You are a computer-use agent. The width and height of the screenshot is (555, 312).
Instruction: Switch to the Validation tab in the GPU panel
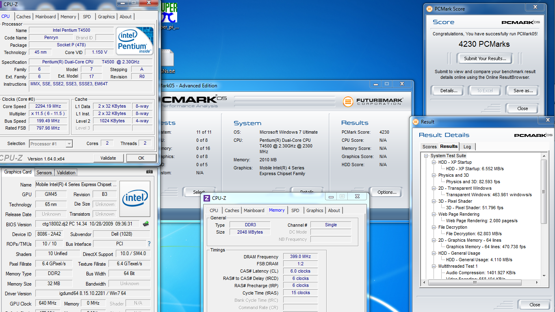coord(66,172)
